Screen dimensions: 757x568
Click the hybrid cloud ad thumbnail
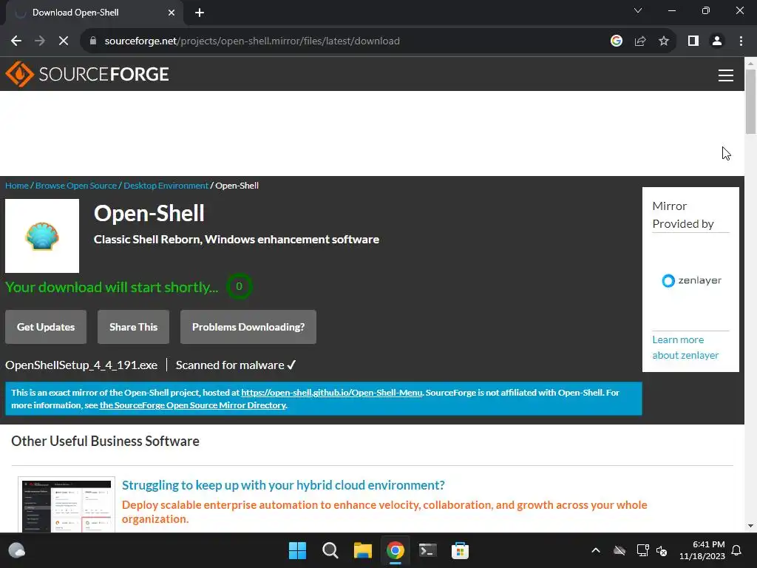point(67,505)
